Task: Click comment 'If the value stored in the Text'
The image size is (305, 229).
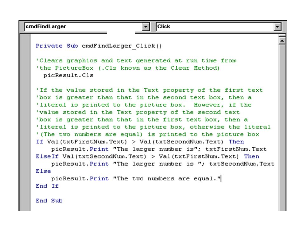Action: pos(149,90)
